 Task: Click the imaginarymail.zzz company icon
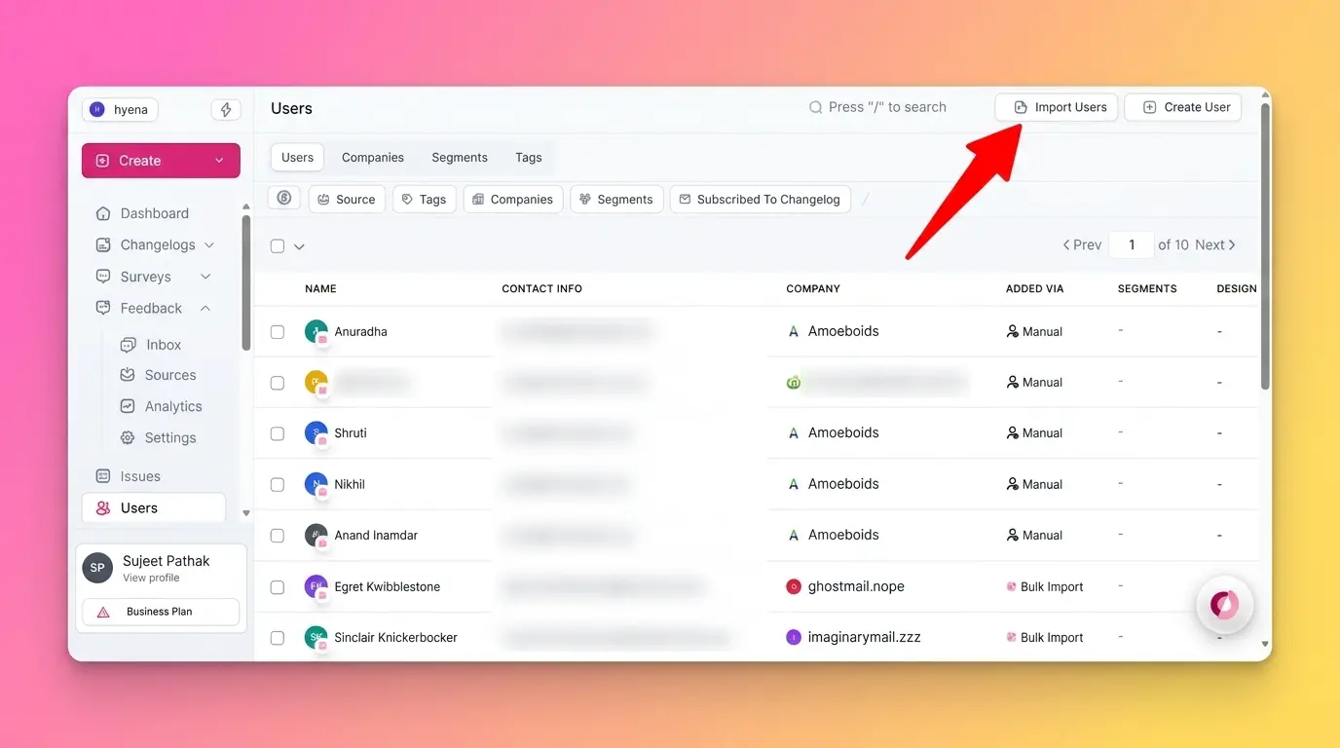coord(794,637)
